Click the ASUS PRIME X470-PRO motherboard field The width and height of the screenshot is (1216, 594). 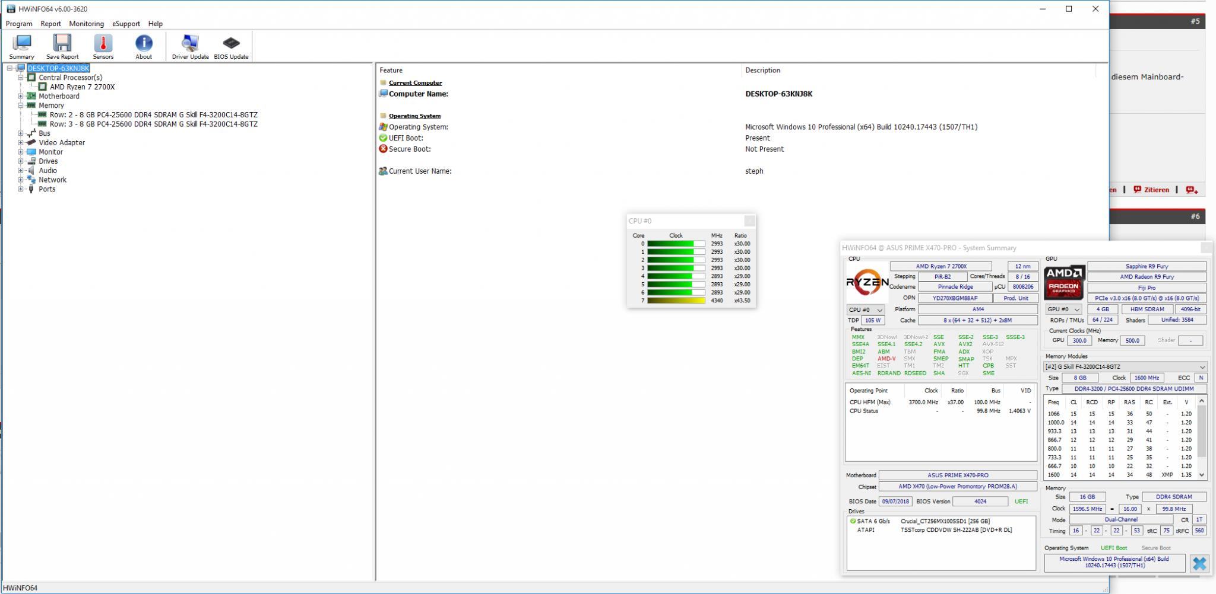coord(958,475)
